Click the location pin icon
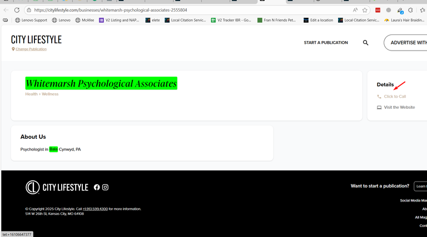The image size is (427, 237). pyautogui.click(x=13, y=49)
